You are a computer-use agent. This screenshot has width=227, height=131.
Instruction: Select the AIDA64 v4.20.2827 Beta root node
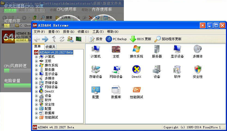pos(56,52)
